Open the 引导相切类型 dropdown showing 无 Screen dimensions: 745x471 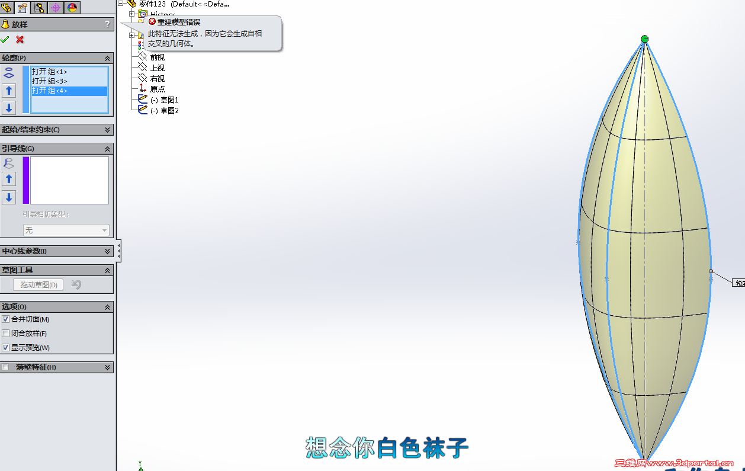[65, 230]
